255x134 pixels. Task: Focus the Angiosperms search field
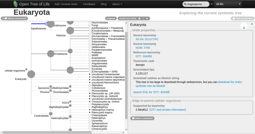pyautogui.click(x=197, y=4)
